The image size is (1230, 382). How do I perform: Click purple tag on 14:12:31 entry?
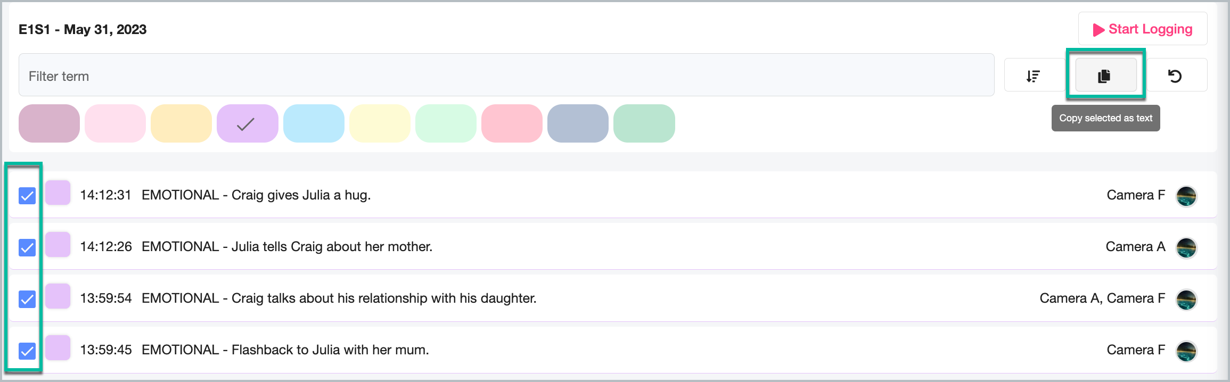coord(58,193)
